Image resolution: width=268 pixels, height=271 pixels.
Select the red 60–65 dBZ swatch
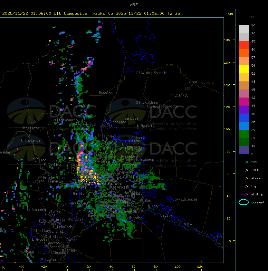click(244, 45)
